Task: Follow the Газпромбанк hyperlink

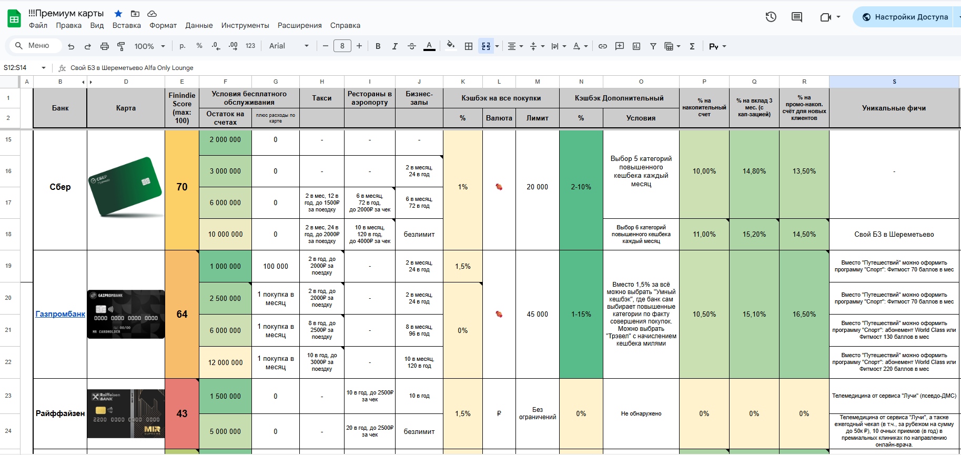Action: coord(60,314)
